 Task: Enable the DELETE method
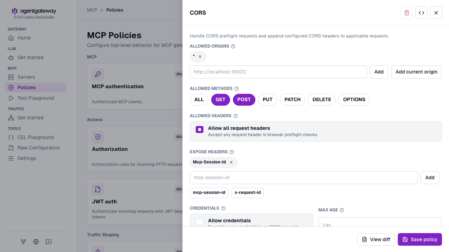(x=322, y=99)
